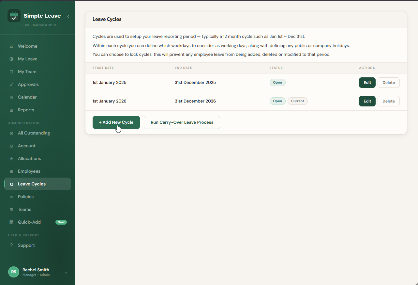The height and width of the screenshot is (285, 418).
Task: Click the Open status badge for 2025
Action: coord(277,83)
